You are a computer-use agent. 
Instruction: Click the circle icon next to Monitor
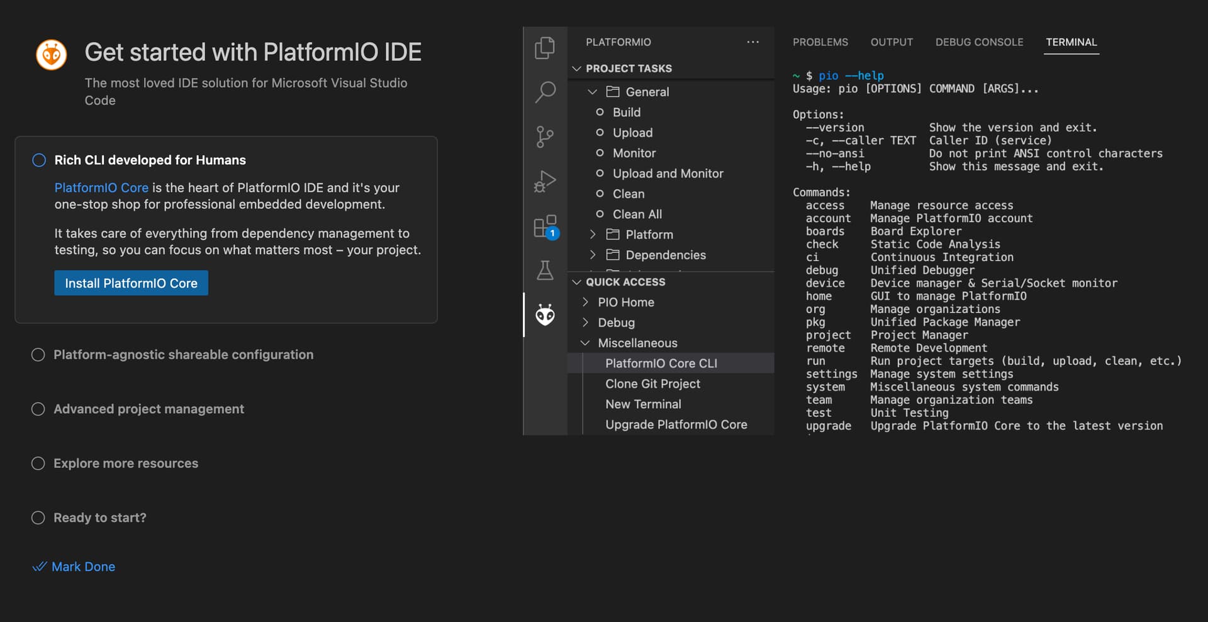point(600,153)
